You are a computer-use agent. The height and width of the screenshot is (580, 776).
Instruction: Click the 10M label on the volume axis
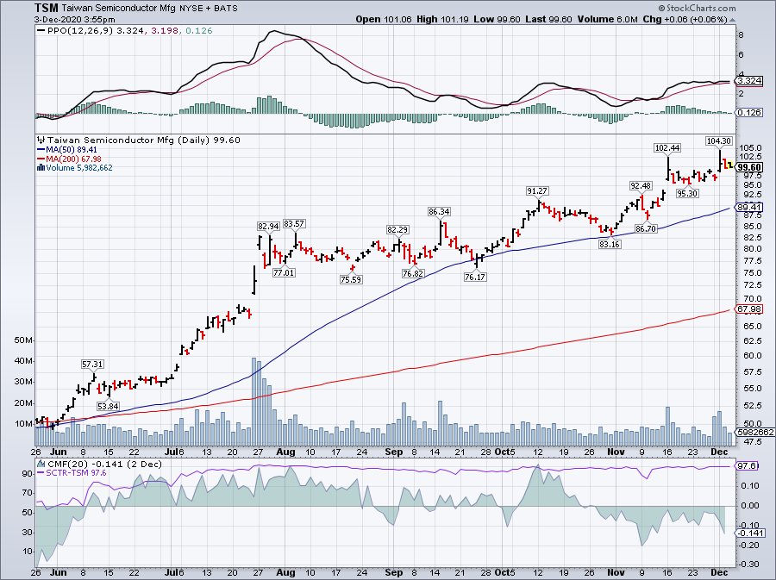pos(23,424)
